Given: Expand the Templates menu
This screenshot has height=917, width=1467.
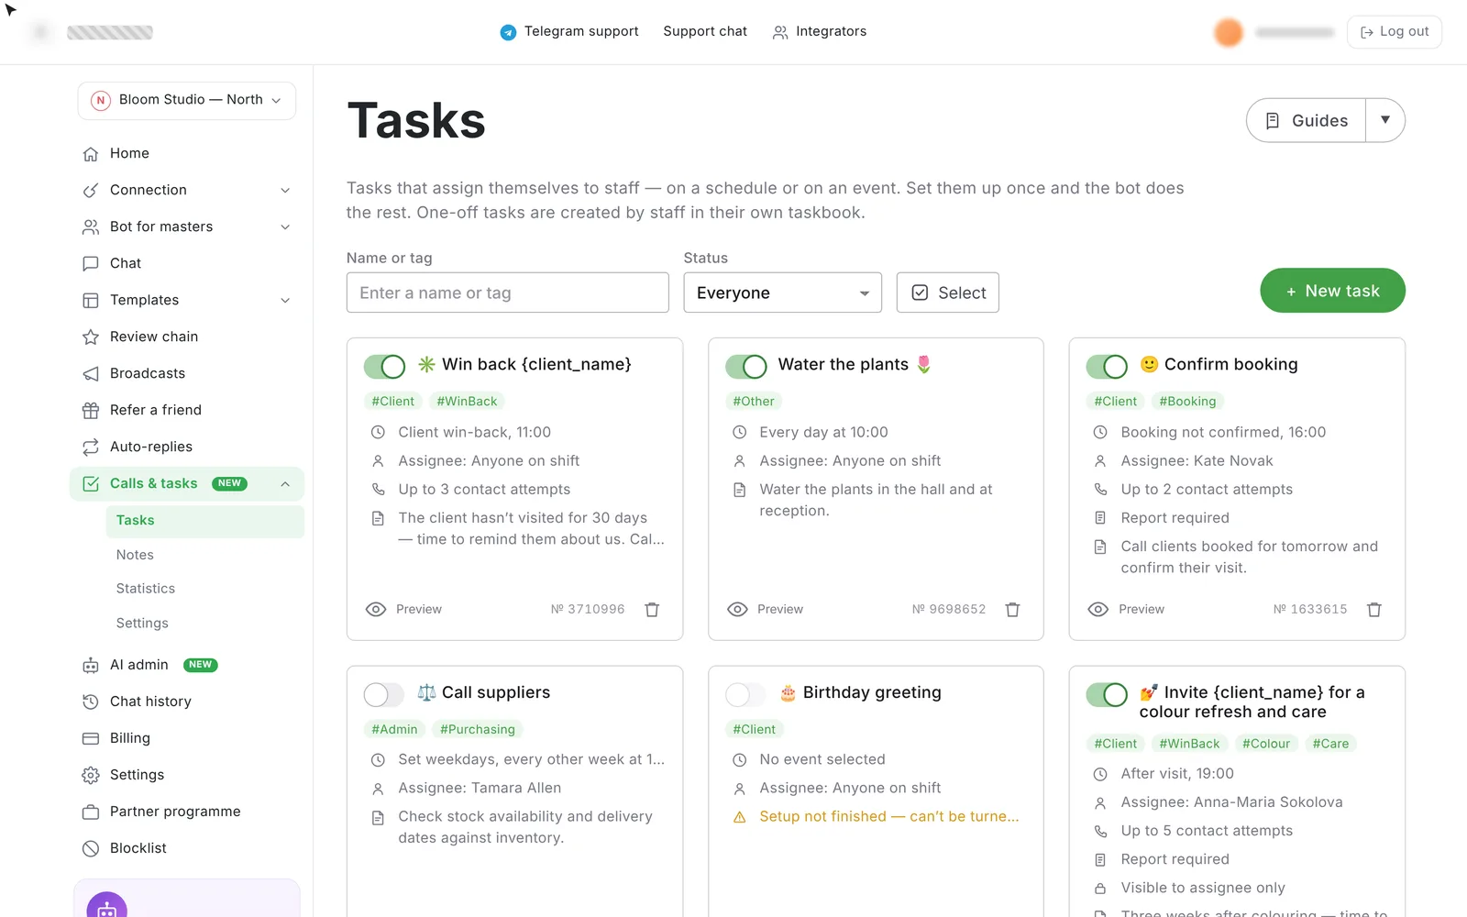Looking at the screenshot, I should coord(187,300).
